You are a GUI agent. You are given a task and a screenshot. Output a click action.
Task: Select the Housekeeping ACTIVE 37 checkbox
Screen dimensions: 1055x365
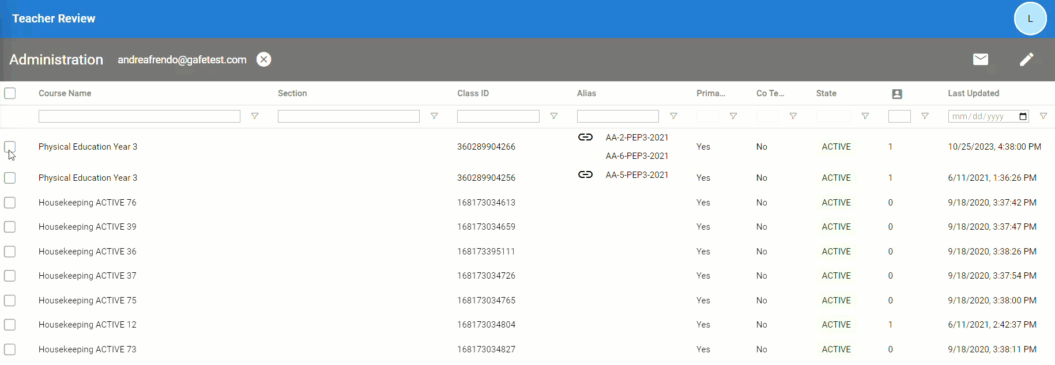[10, 276]
